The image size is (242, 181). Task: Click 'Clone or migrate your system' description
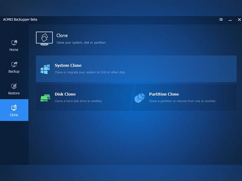click(x=90, y=72)
